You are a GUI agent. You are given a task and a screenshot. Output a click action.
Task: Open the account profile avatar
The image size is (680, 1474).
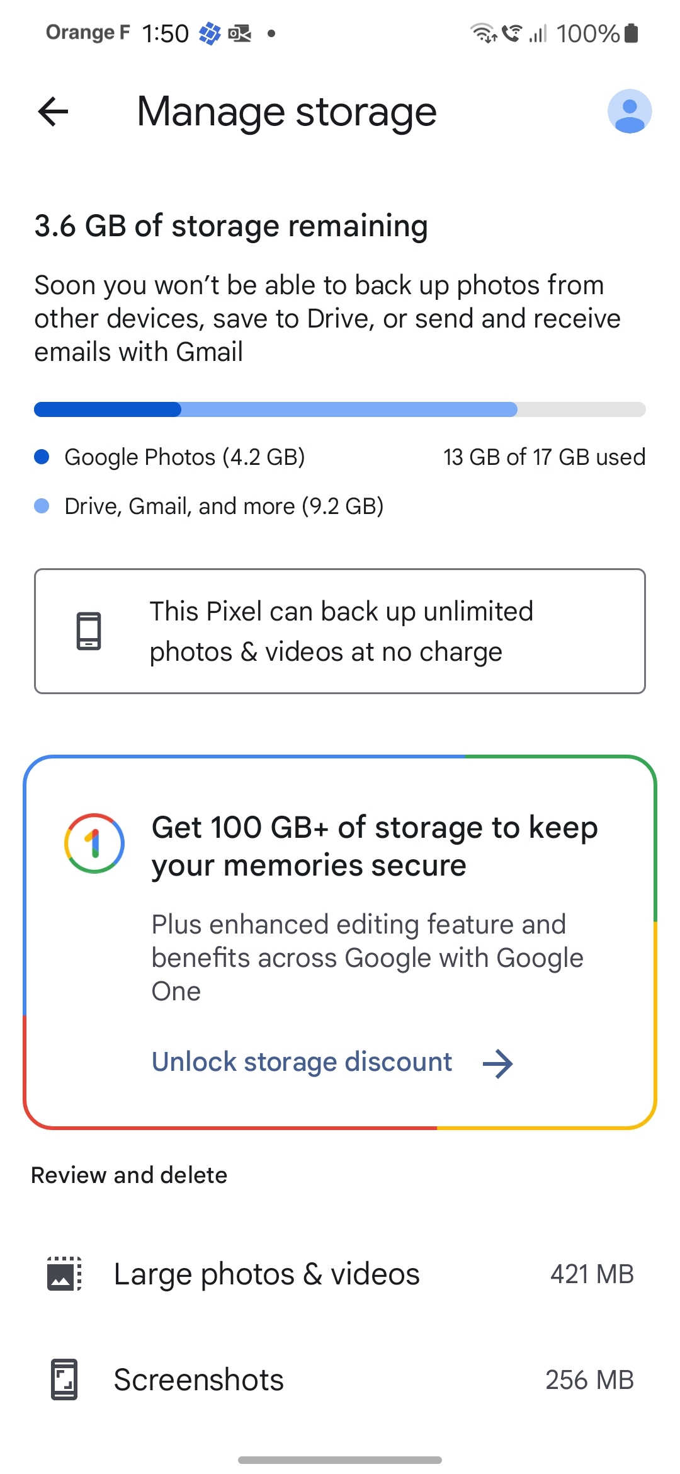click(x=629, y=111)
